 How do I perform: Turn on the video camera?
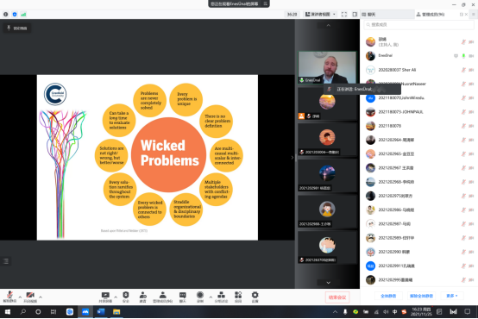click(x=30, y=296)
